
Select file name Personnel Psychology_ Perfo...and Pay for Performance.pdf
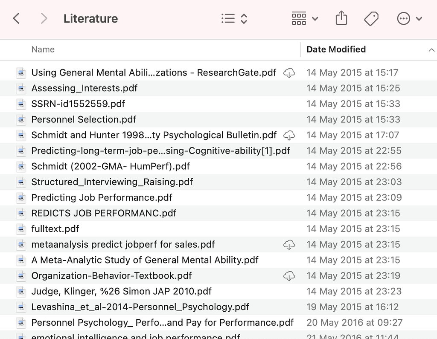point(162,322)
